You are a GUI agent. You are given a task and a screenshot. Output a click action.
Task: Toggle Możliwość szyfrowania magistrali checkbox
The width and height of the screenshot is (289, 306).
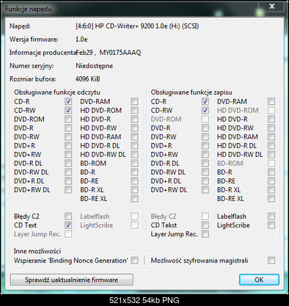[271, 261]
